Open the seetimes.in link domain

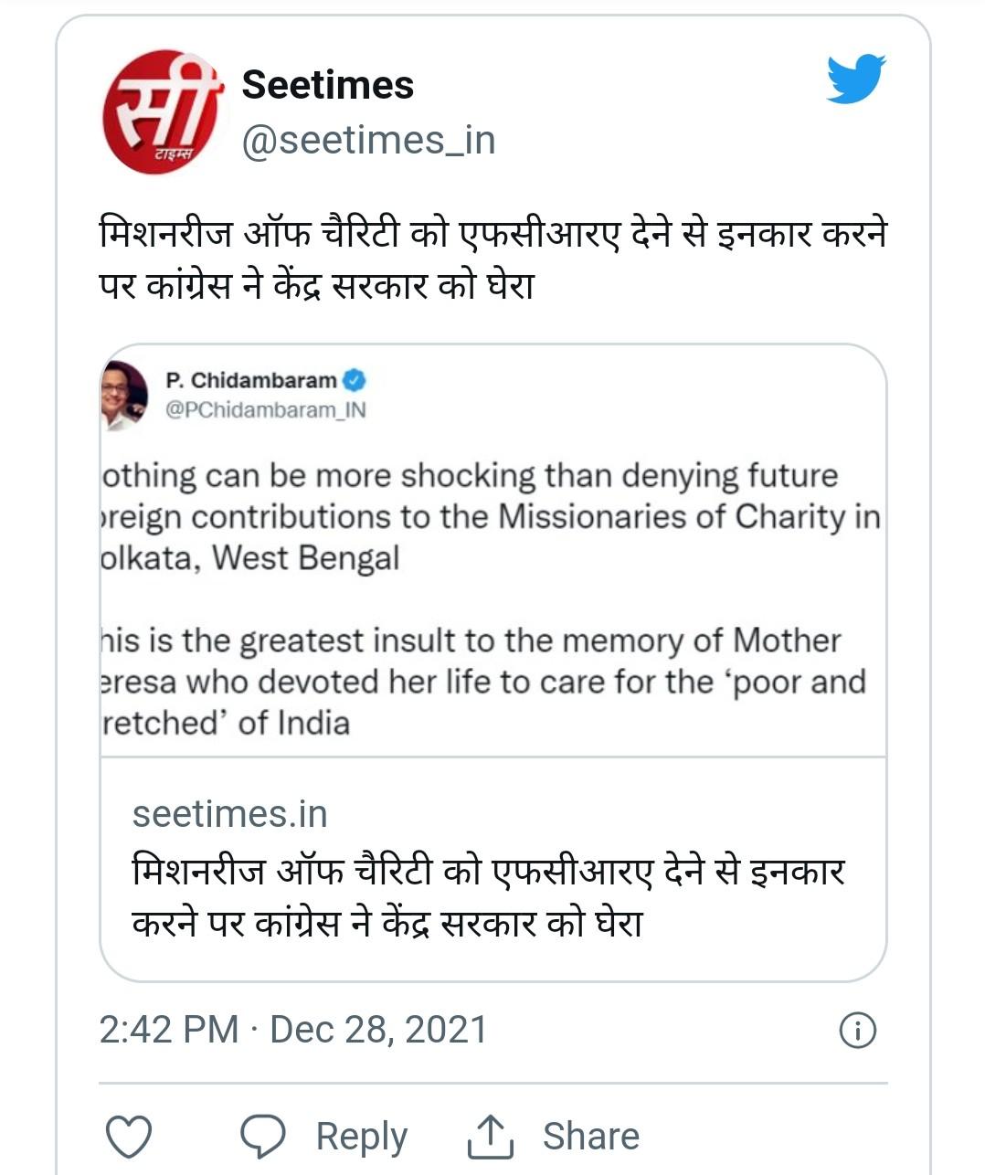point(229,814)
